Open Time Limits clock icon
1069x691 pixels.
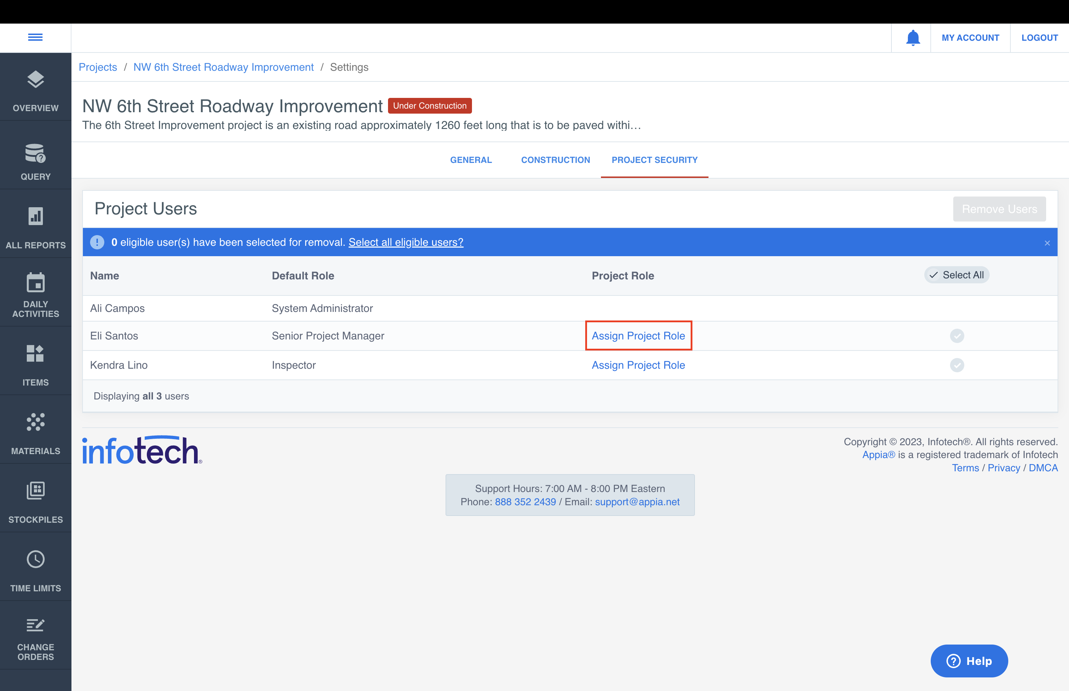(x=35, y=559)
